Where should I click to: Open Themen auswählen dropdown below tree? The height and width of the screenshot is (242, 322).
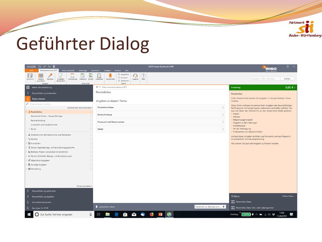84,186
